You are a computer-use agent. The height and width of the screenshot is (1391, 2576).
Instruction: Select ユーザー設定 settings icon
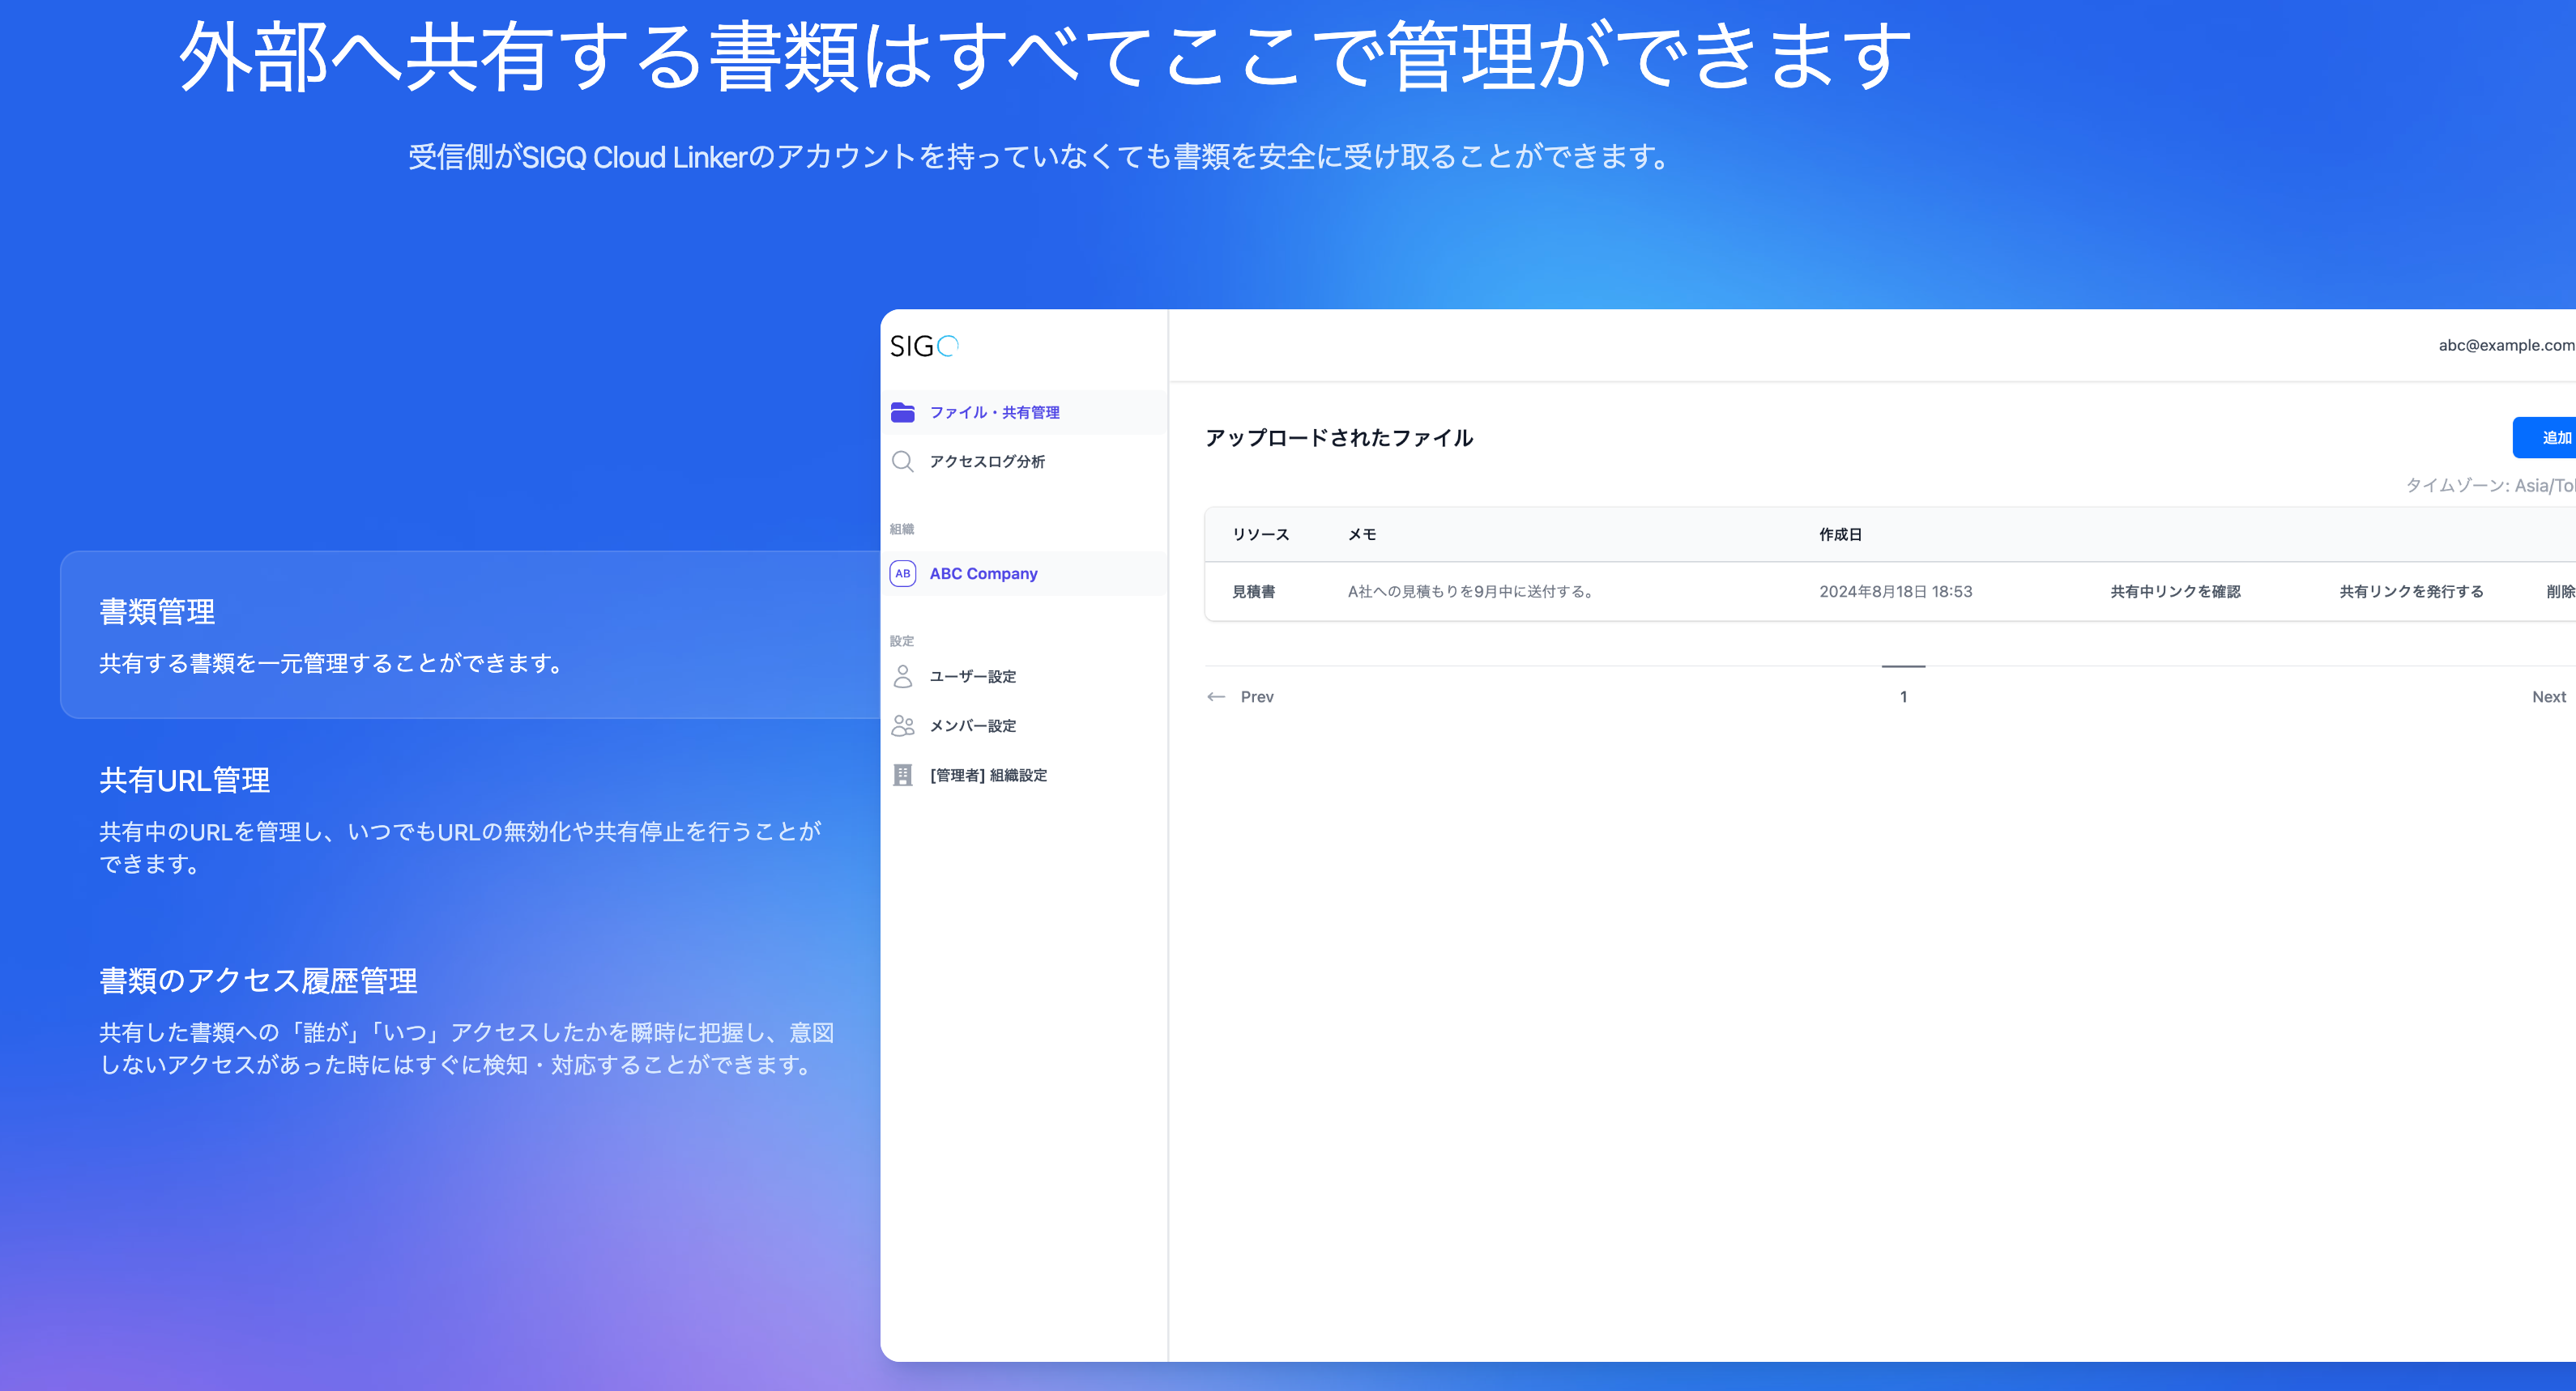coord(903,678)
